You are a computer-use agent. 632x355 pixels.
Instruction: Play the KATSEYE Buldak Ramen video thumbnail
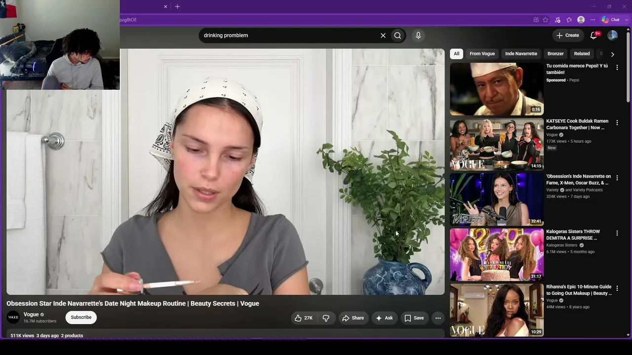pyautogui.click(x=497, y=144)
